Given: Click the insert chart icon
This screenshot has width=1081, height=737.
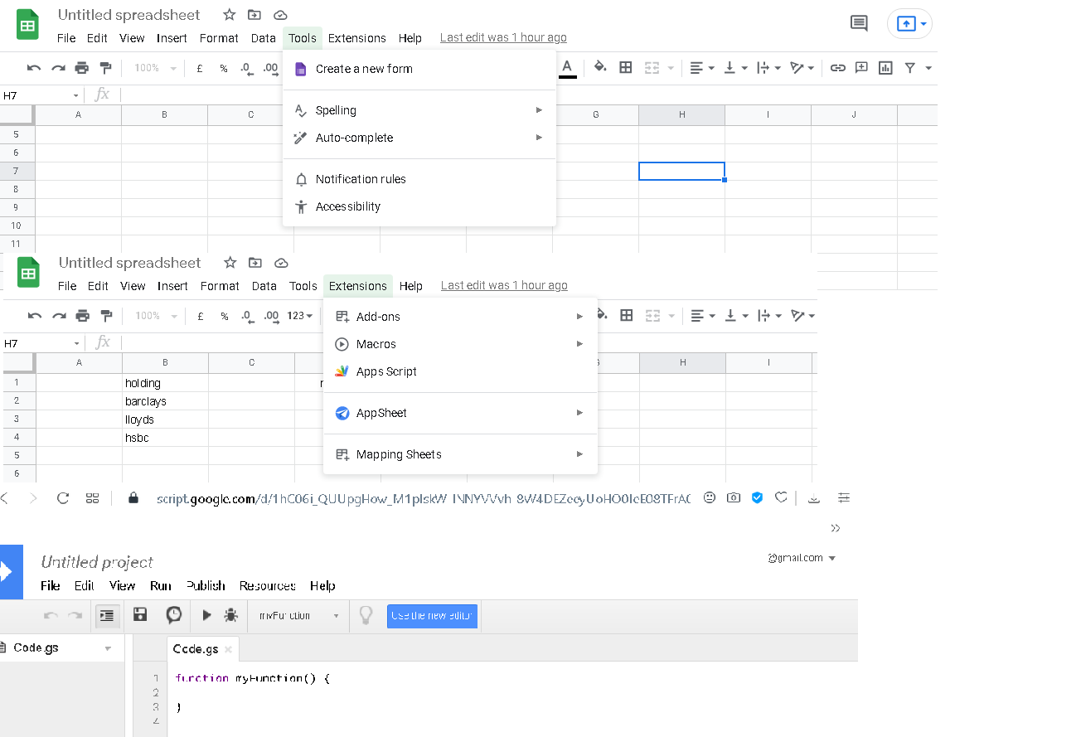Looking at the screenshot, I should click(885, 68).
